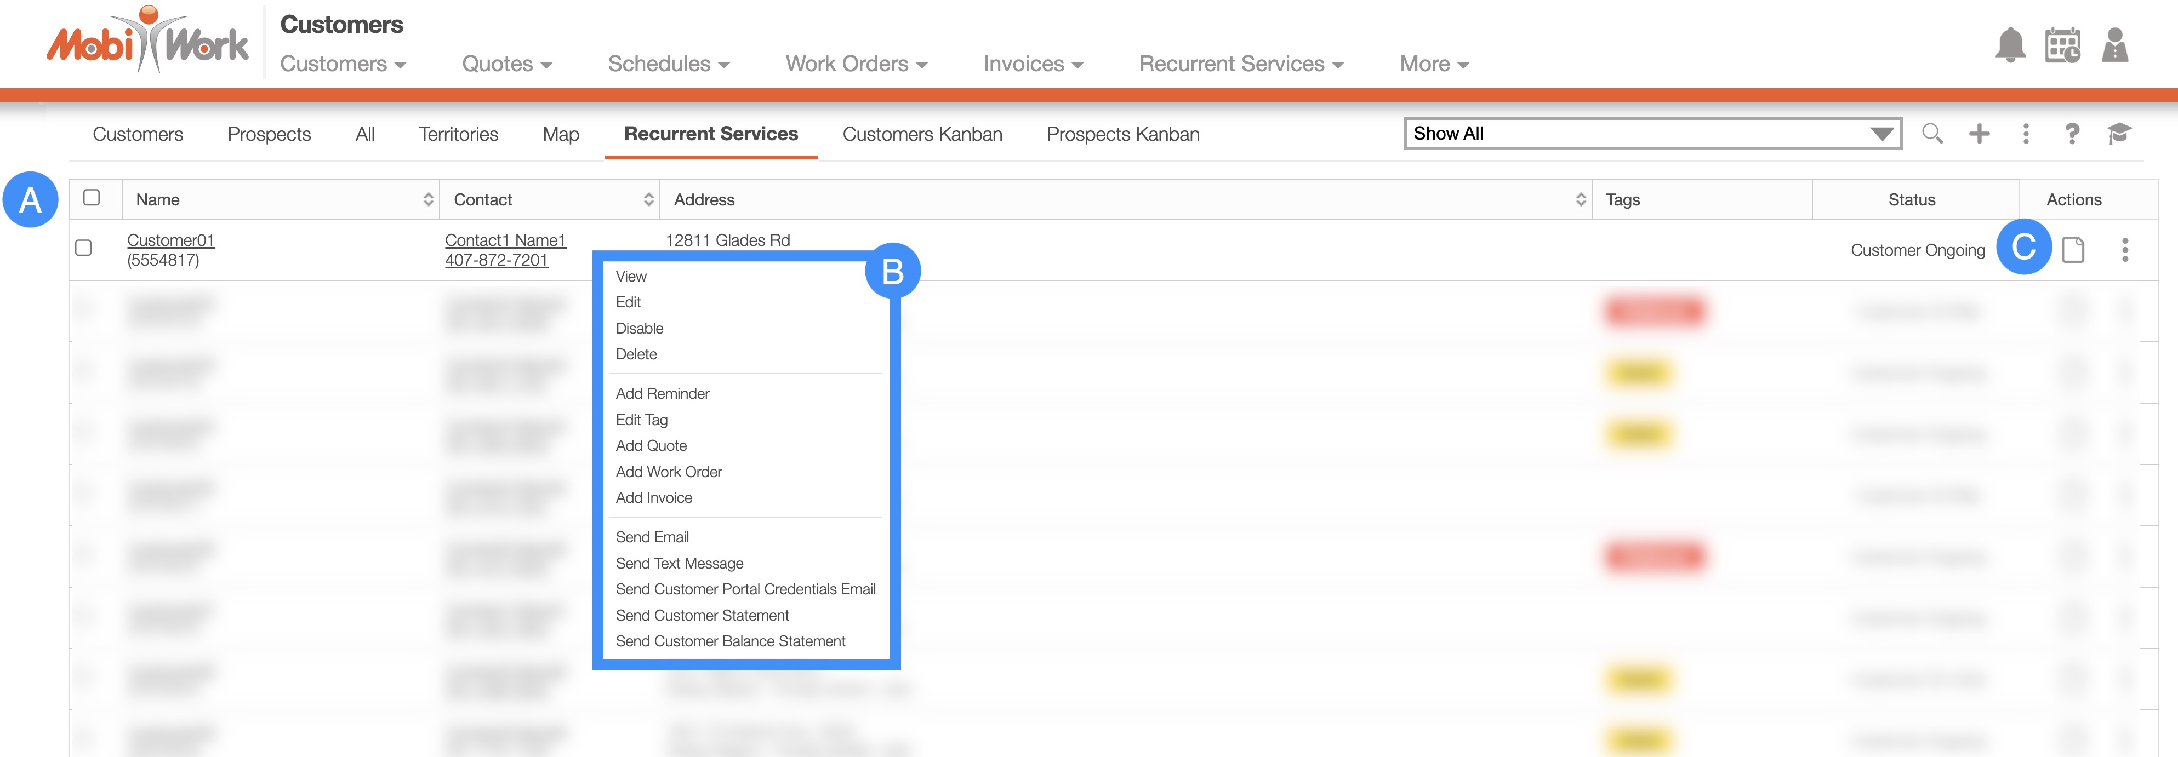Open the Customer01 name link
The image size is (2178, 757).
171,240
